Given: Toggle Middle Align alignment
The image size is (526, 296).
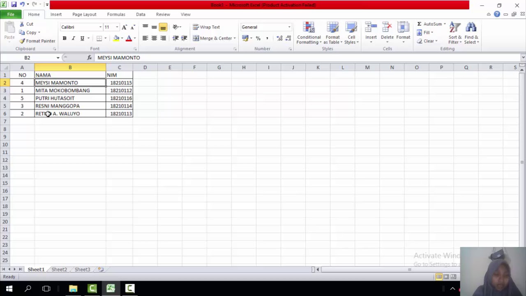Looking at the screenshot, I should pos(154,27).
